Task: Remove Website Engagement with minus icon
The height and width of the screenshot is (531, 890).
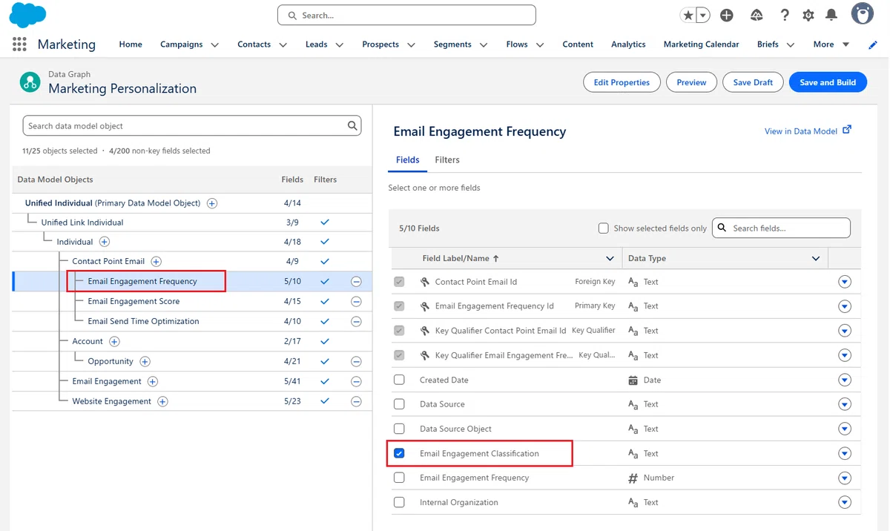Action: 356,402
